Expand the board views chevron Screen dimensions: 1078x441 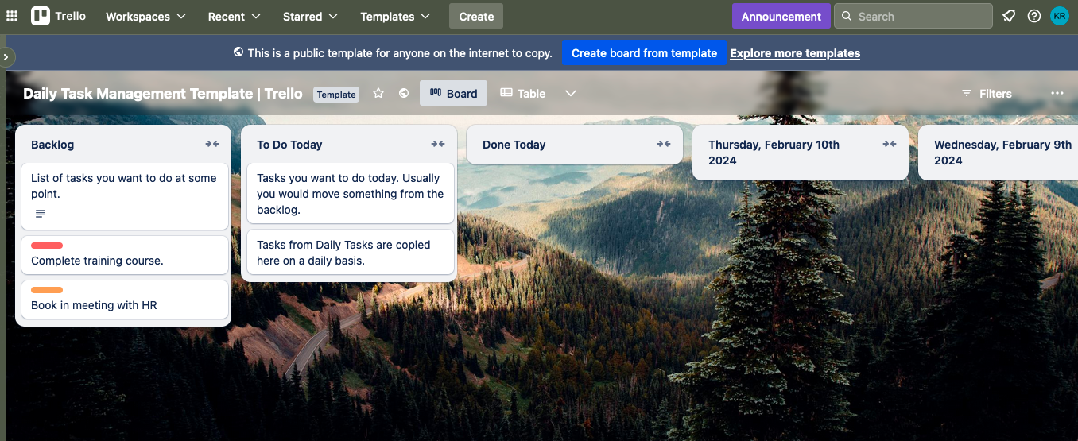click(571, 94)
